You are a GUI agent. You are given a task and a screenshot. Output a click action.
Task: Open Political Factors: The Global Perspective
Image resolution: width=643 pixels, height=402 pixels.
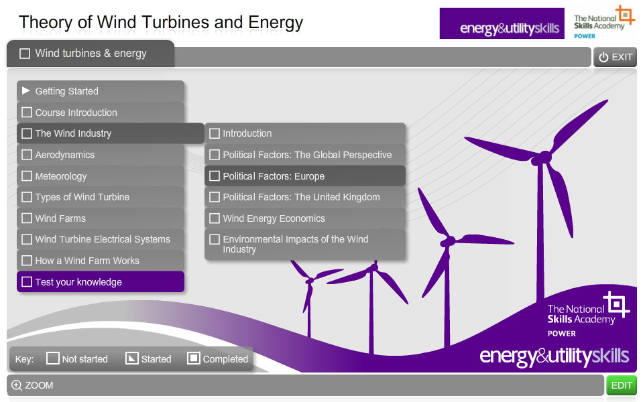pos(305,155)
